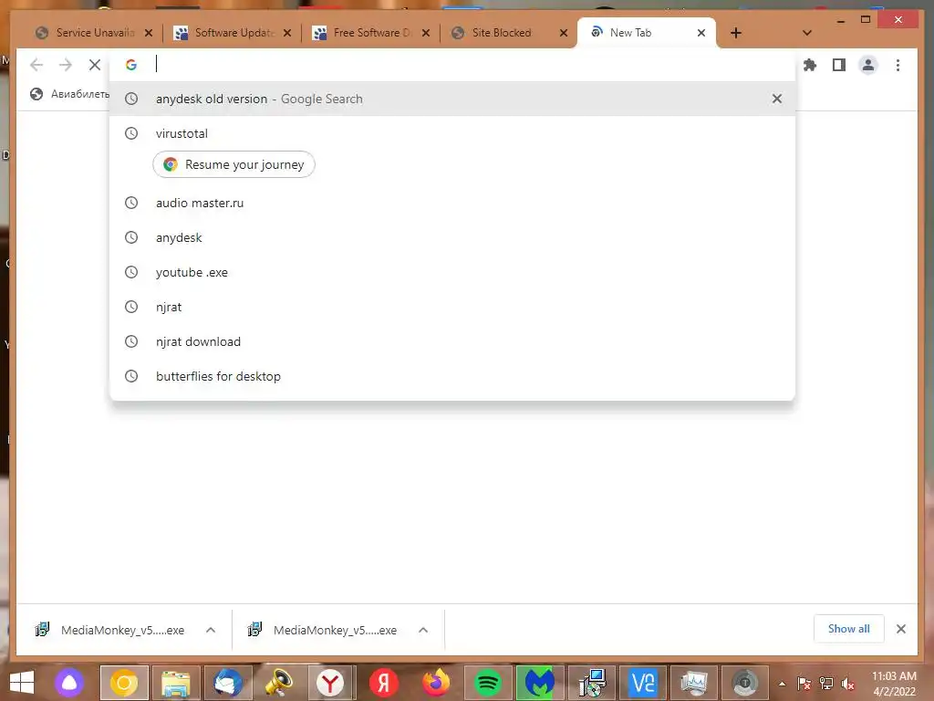
Task: Select the 'virustotal' suggestion
Action: (x=452, y=133)
